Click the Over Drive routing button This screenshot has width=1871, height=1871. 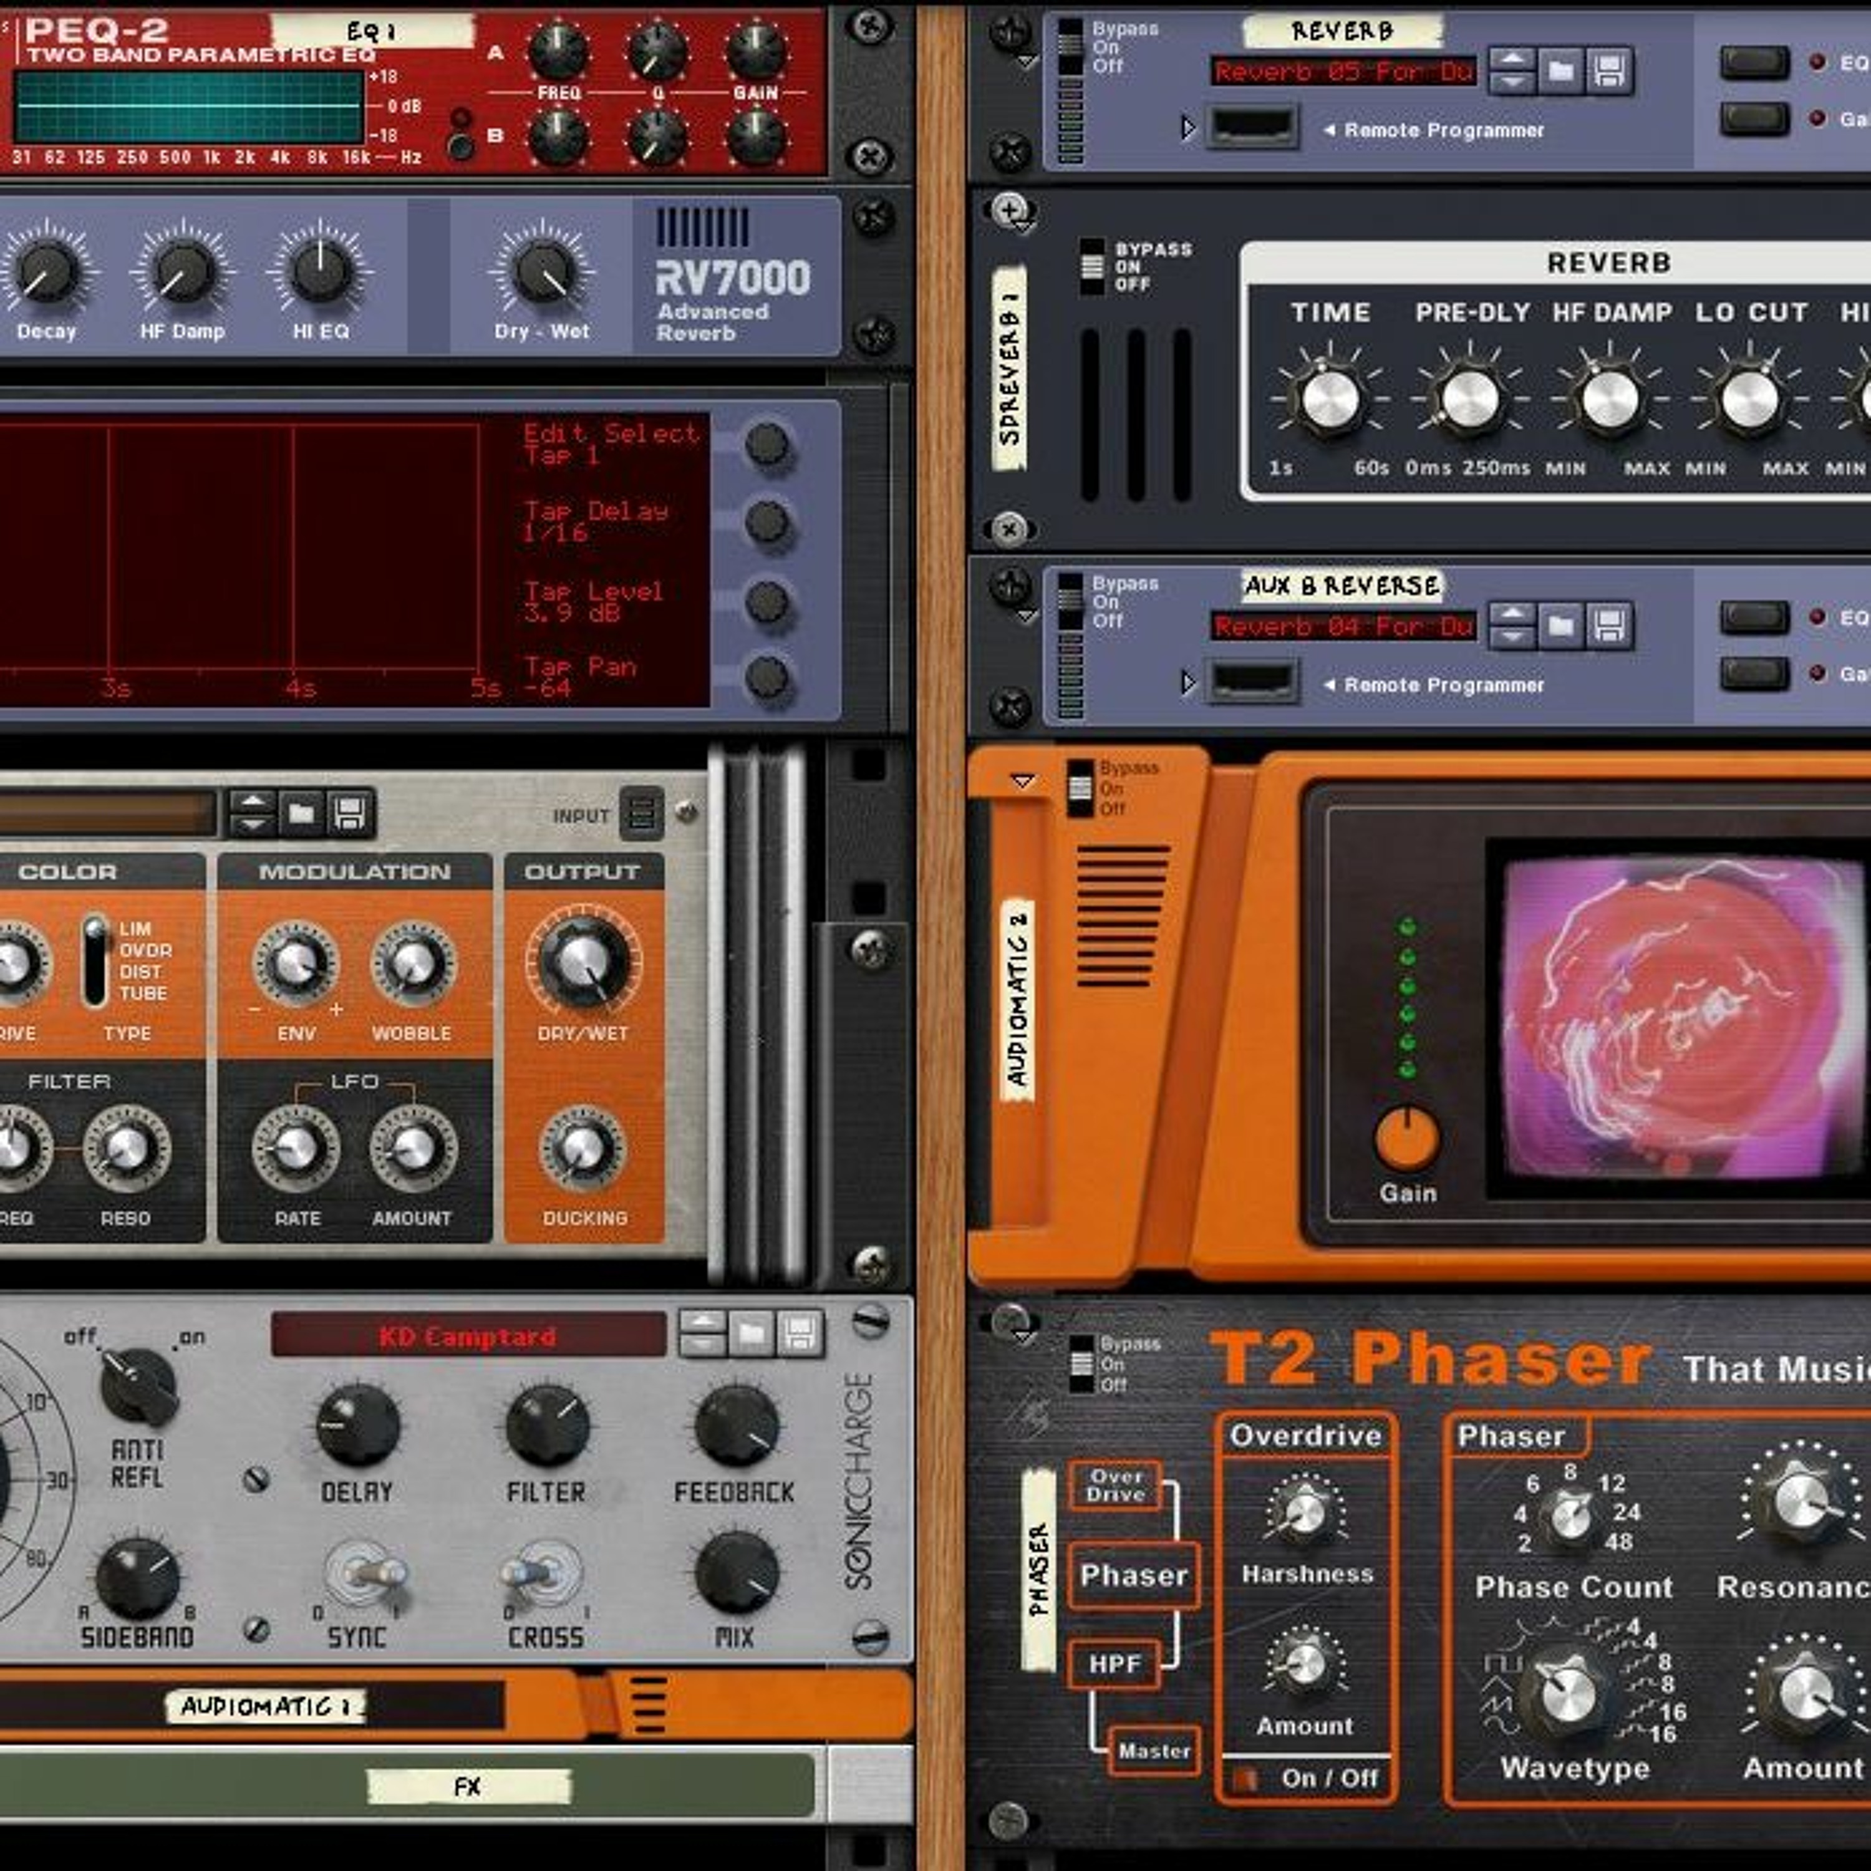[1116, 1486]
